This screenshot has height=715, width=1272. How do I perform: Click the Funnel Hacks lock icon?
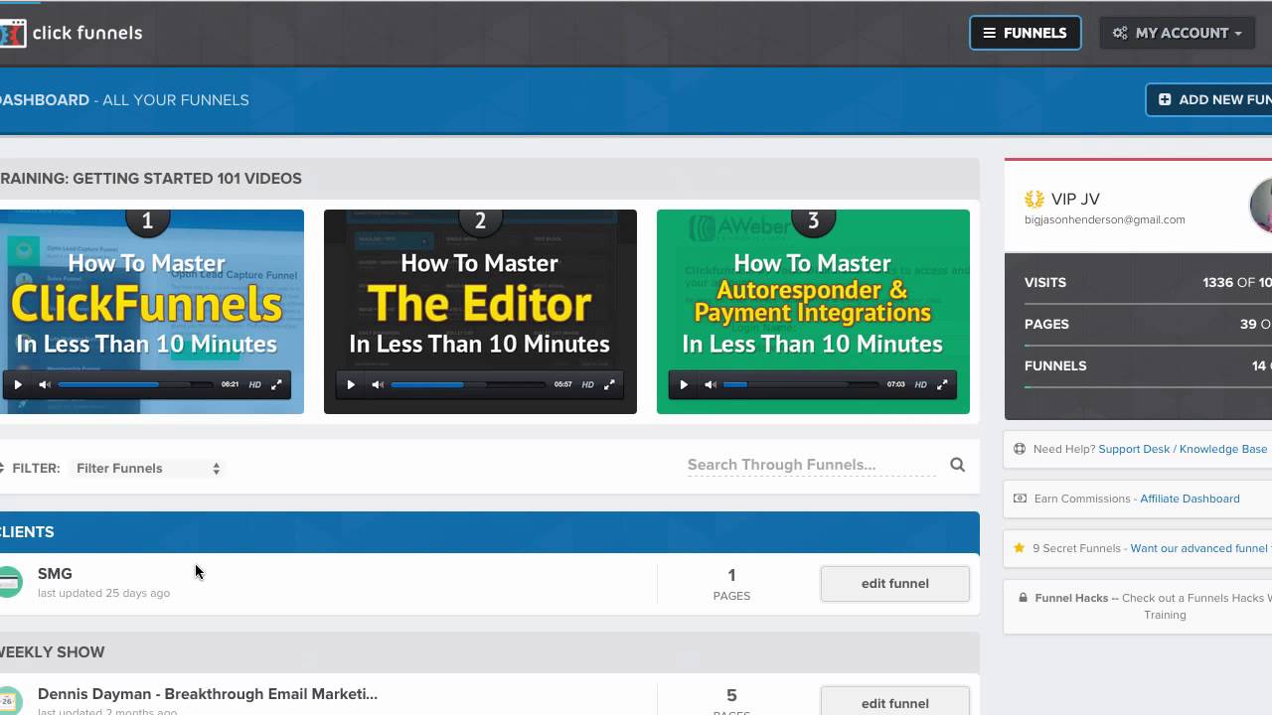pos(1024,598)
